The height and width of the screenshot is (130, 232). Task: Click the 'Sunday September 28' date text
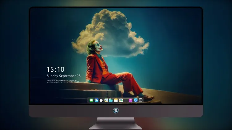(x=64, y=76)
